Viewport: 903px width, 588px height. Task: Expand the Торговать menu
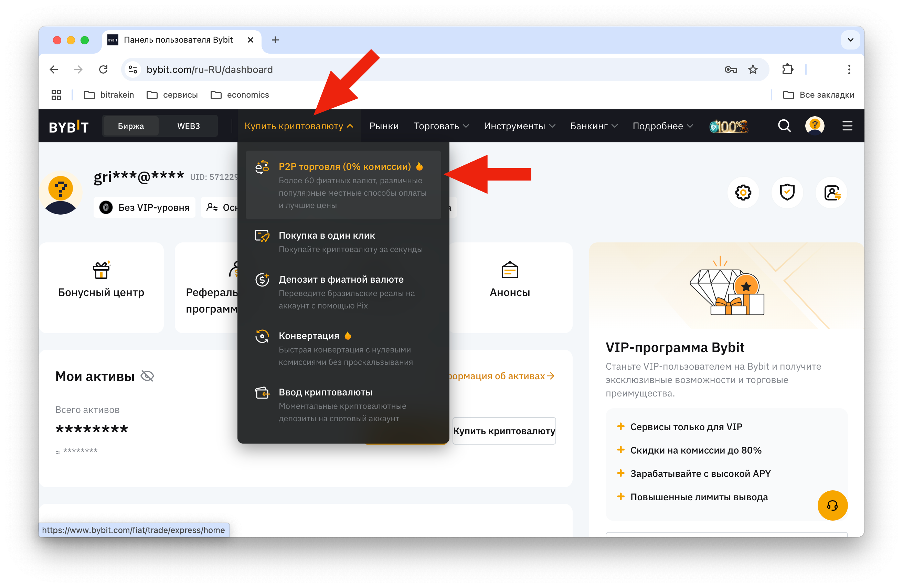tap(441, 126)
